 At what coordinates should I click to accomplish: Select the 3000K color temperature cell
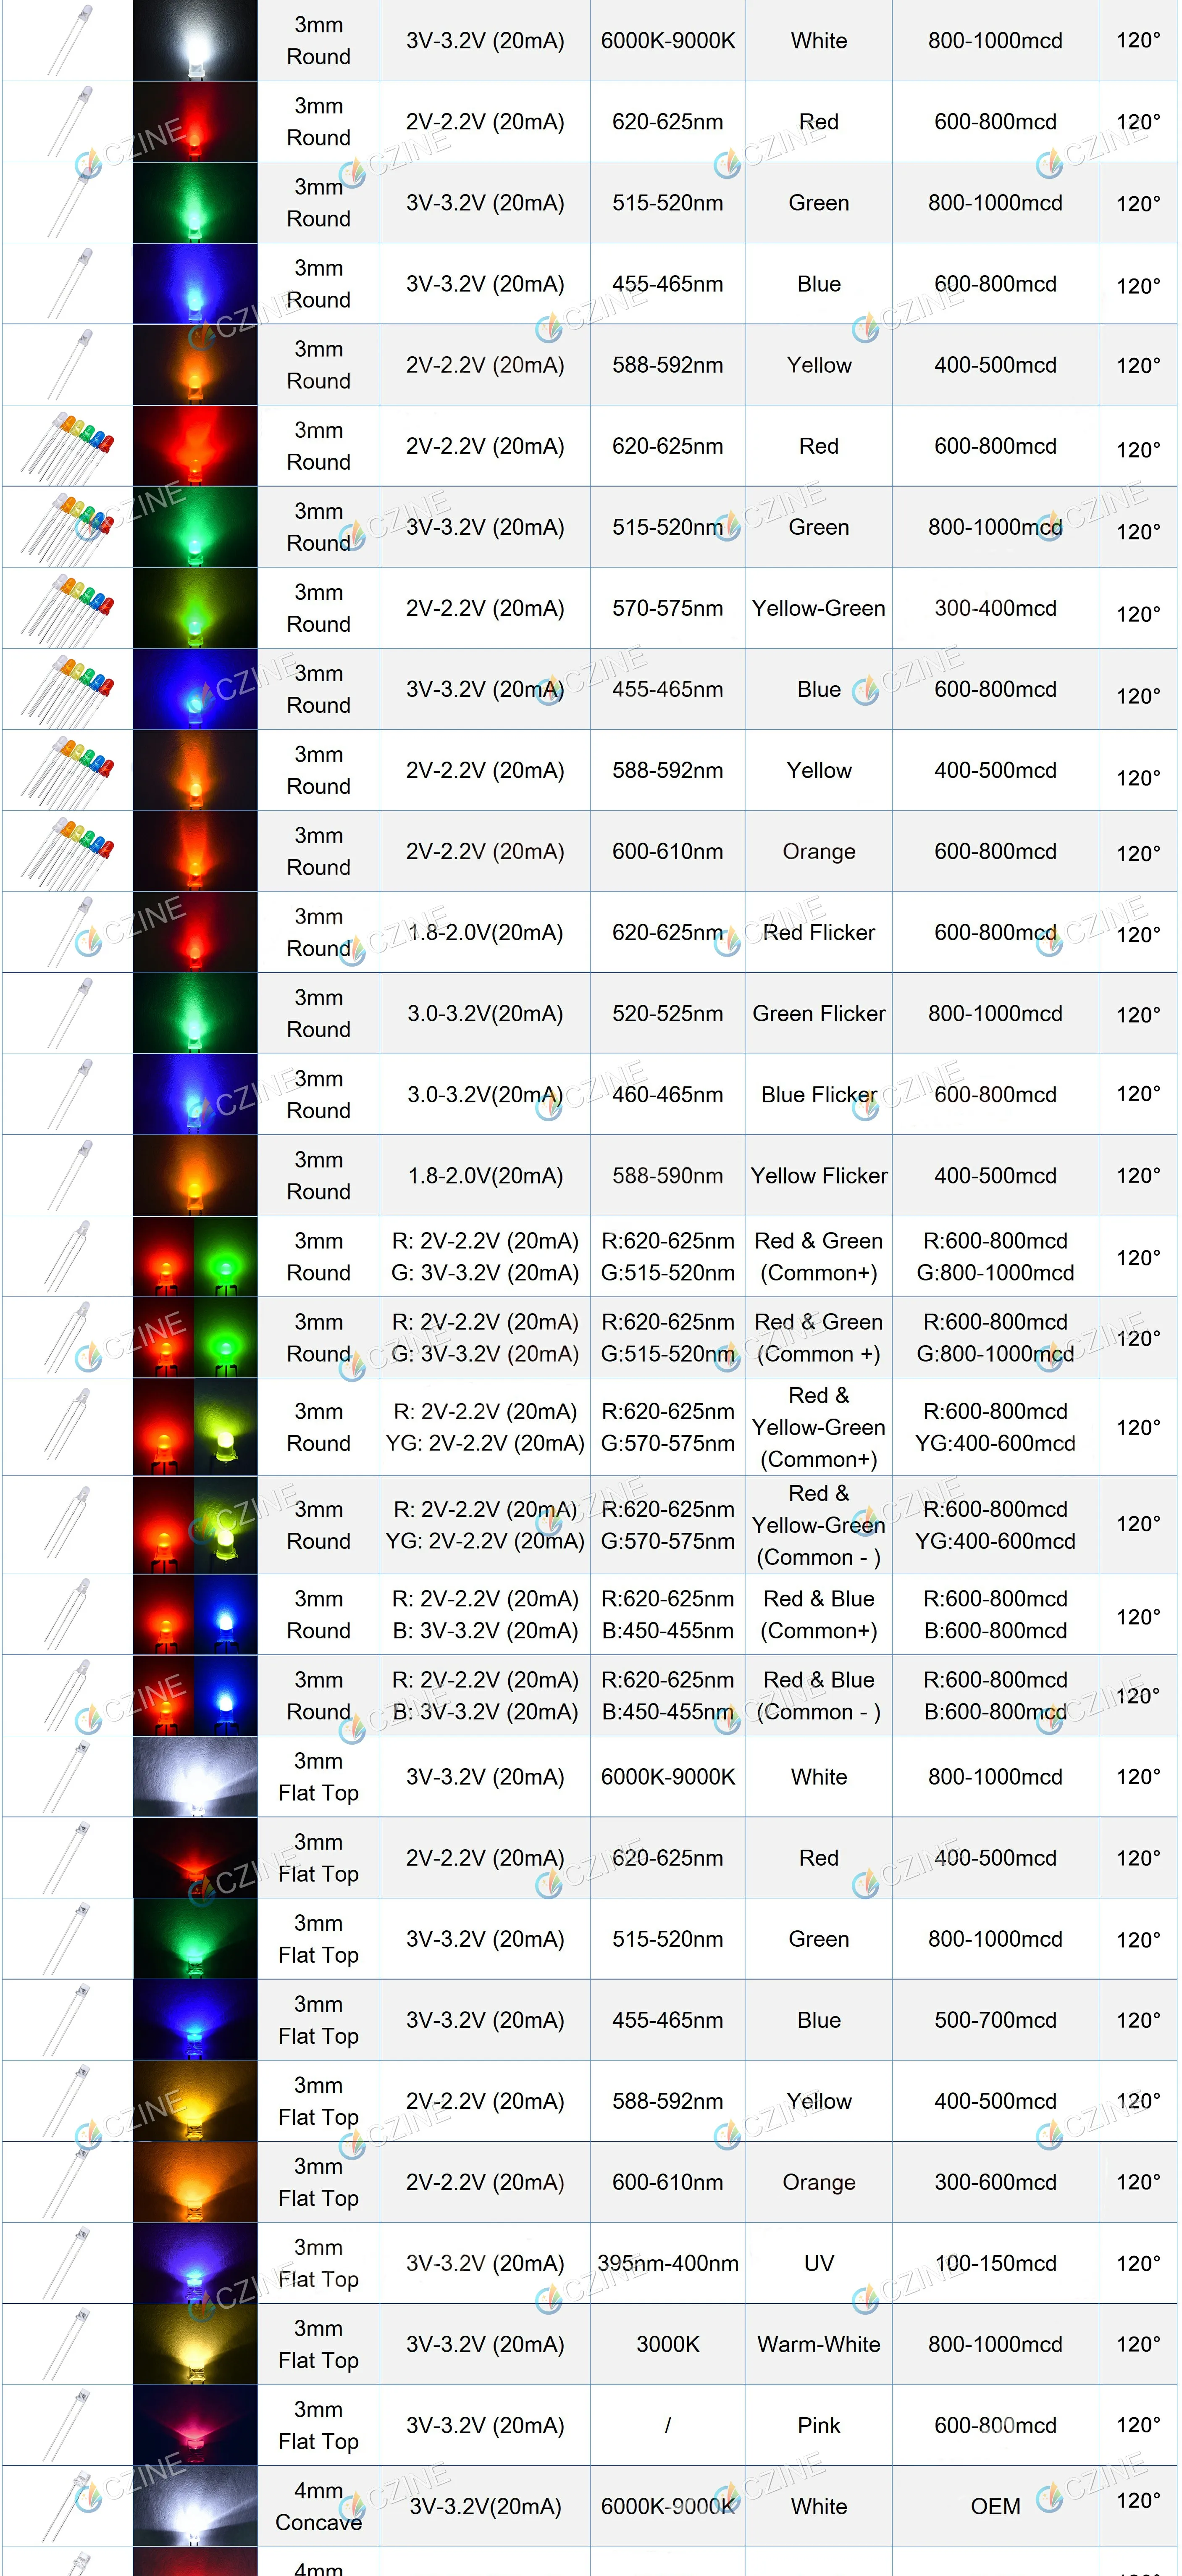pyautogui.click(x=667, y=2344)
